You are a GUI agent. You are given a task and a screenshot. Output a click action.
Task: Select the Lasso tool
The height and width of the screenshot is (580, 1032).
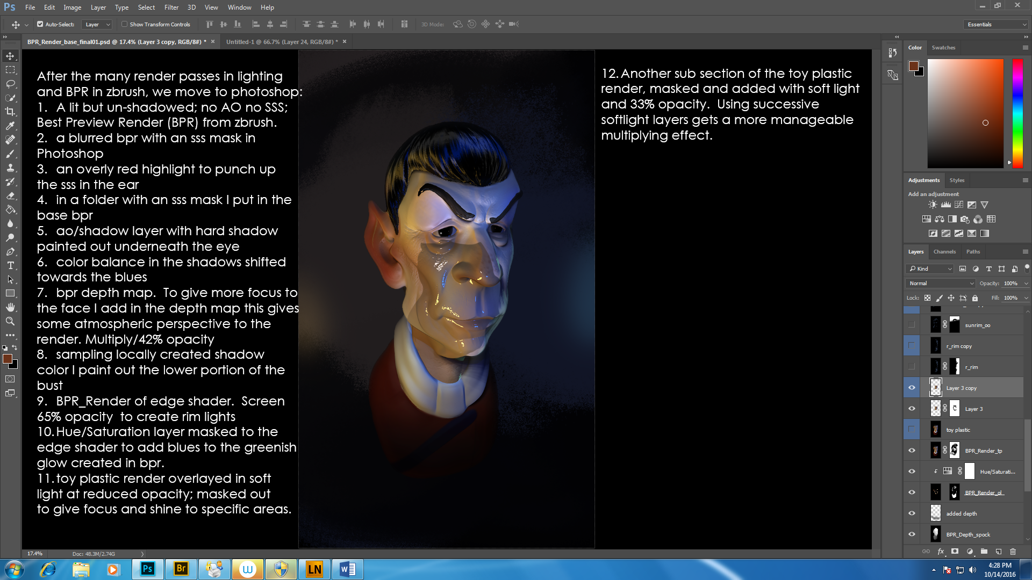(10, 84)
